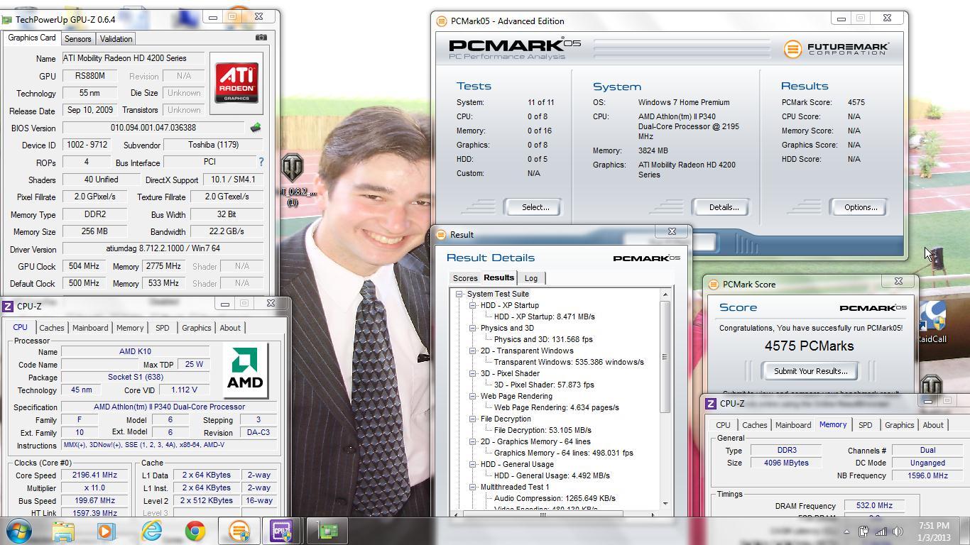Collapse the 2D - Transparent Windows node
The image size is (970, 545).
tap(472, 351)
